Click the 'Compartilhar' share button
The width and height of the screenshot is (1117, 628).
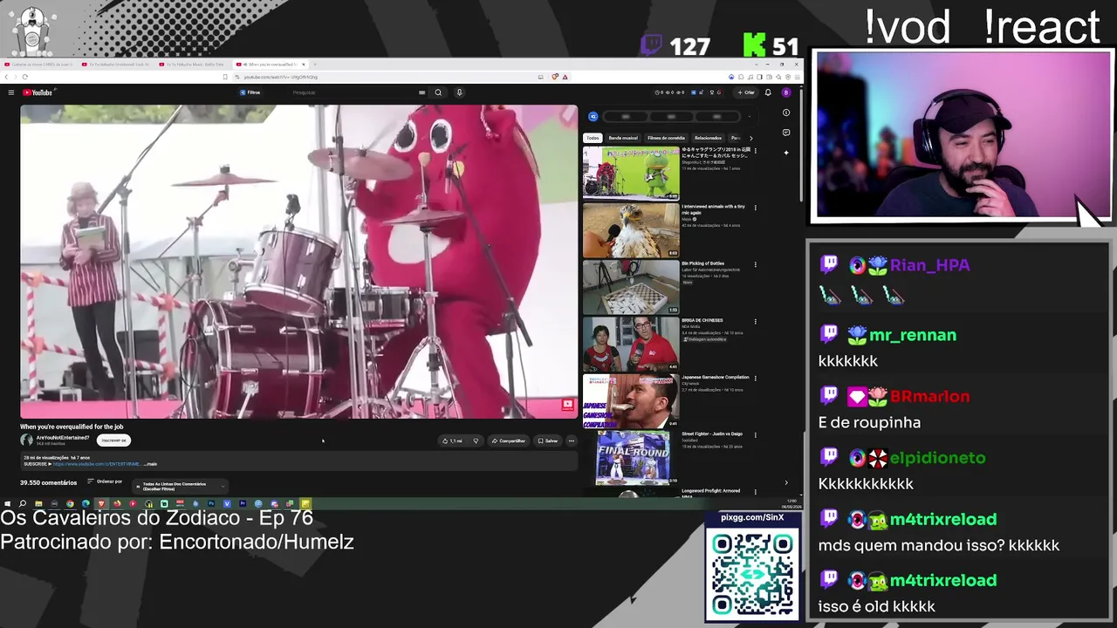(509, 440)
